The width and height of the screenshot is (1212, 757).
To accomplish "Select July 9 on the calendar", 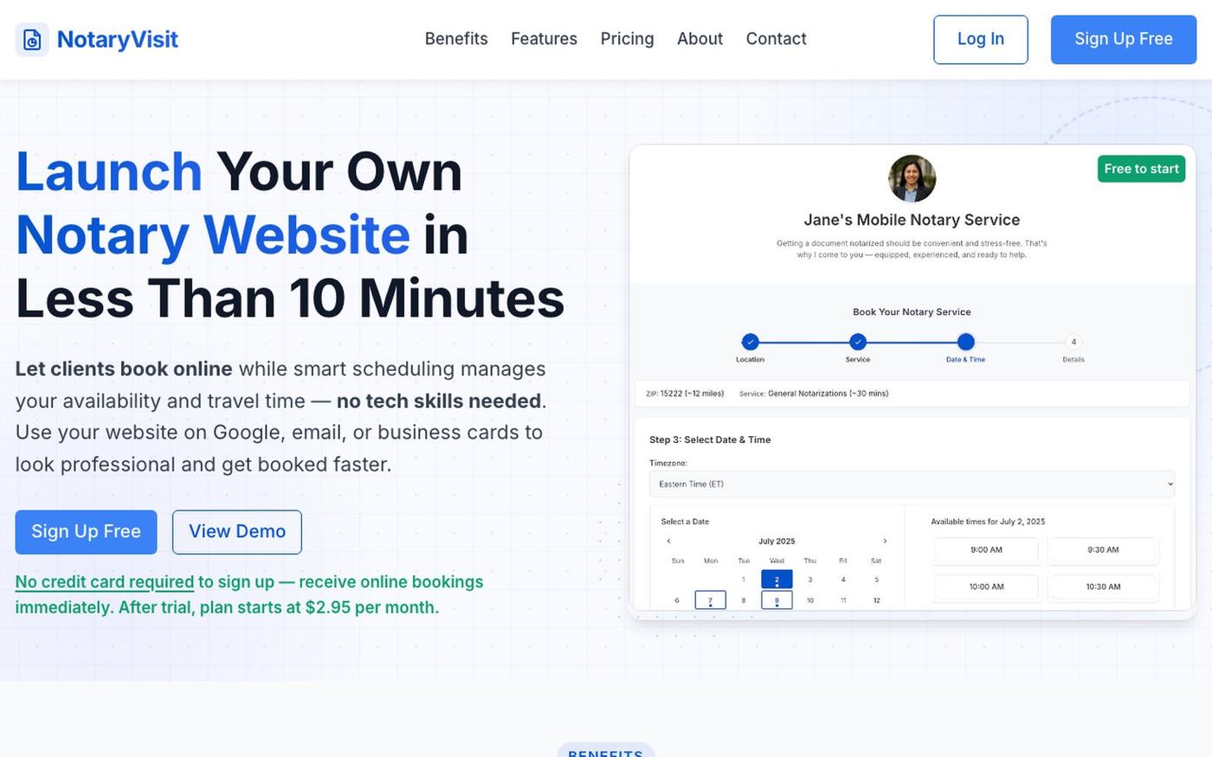I will coord(777,600).
